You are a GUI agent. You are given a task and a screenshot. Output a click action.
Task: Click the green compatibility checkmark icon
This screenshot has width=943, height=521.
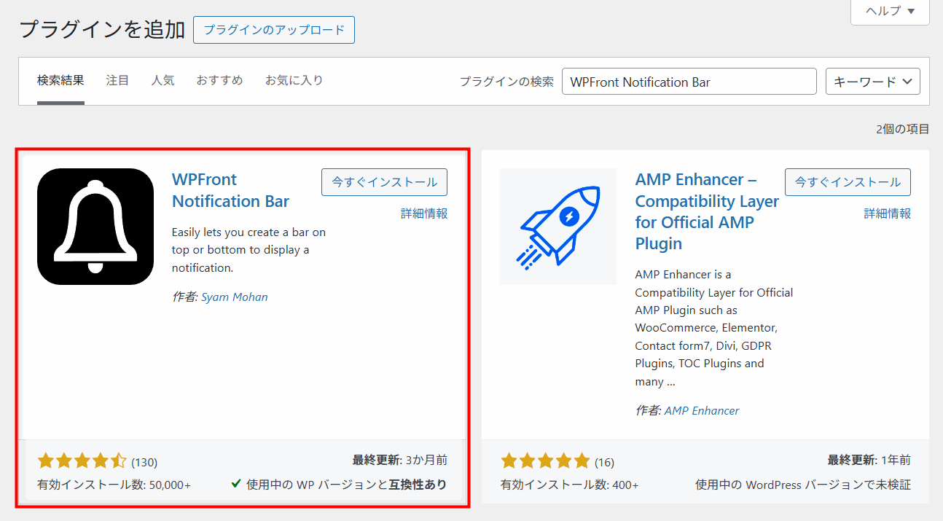(x=236, y=483)
